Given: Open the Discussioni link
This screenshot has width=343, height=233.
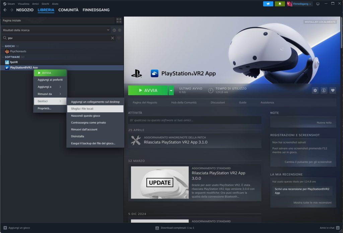Looking at the screenshot, I should (218, 102).
